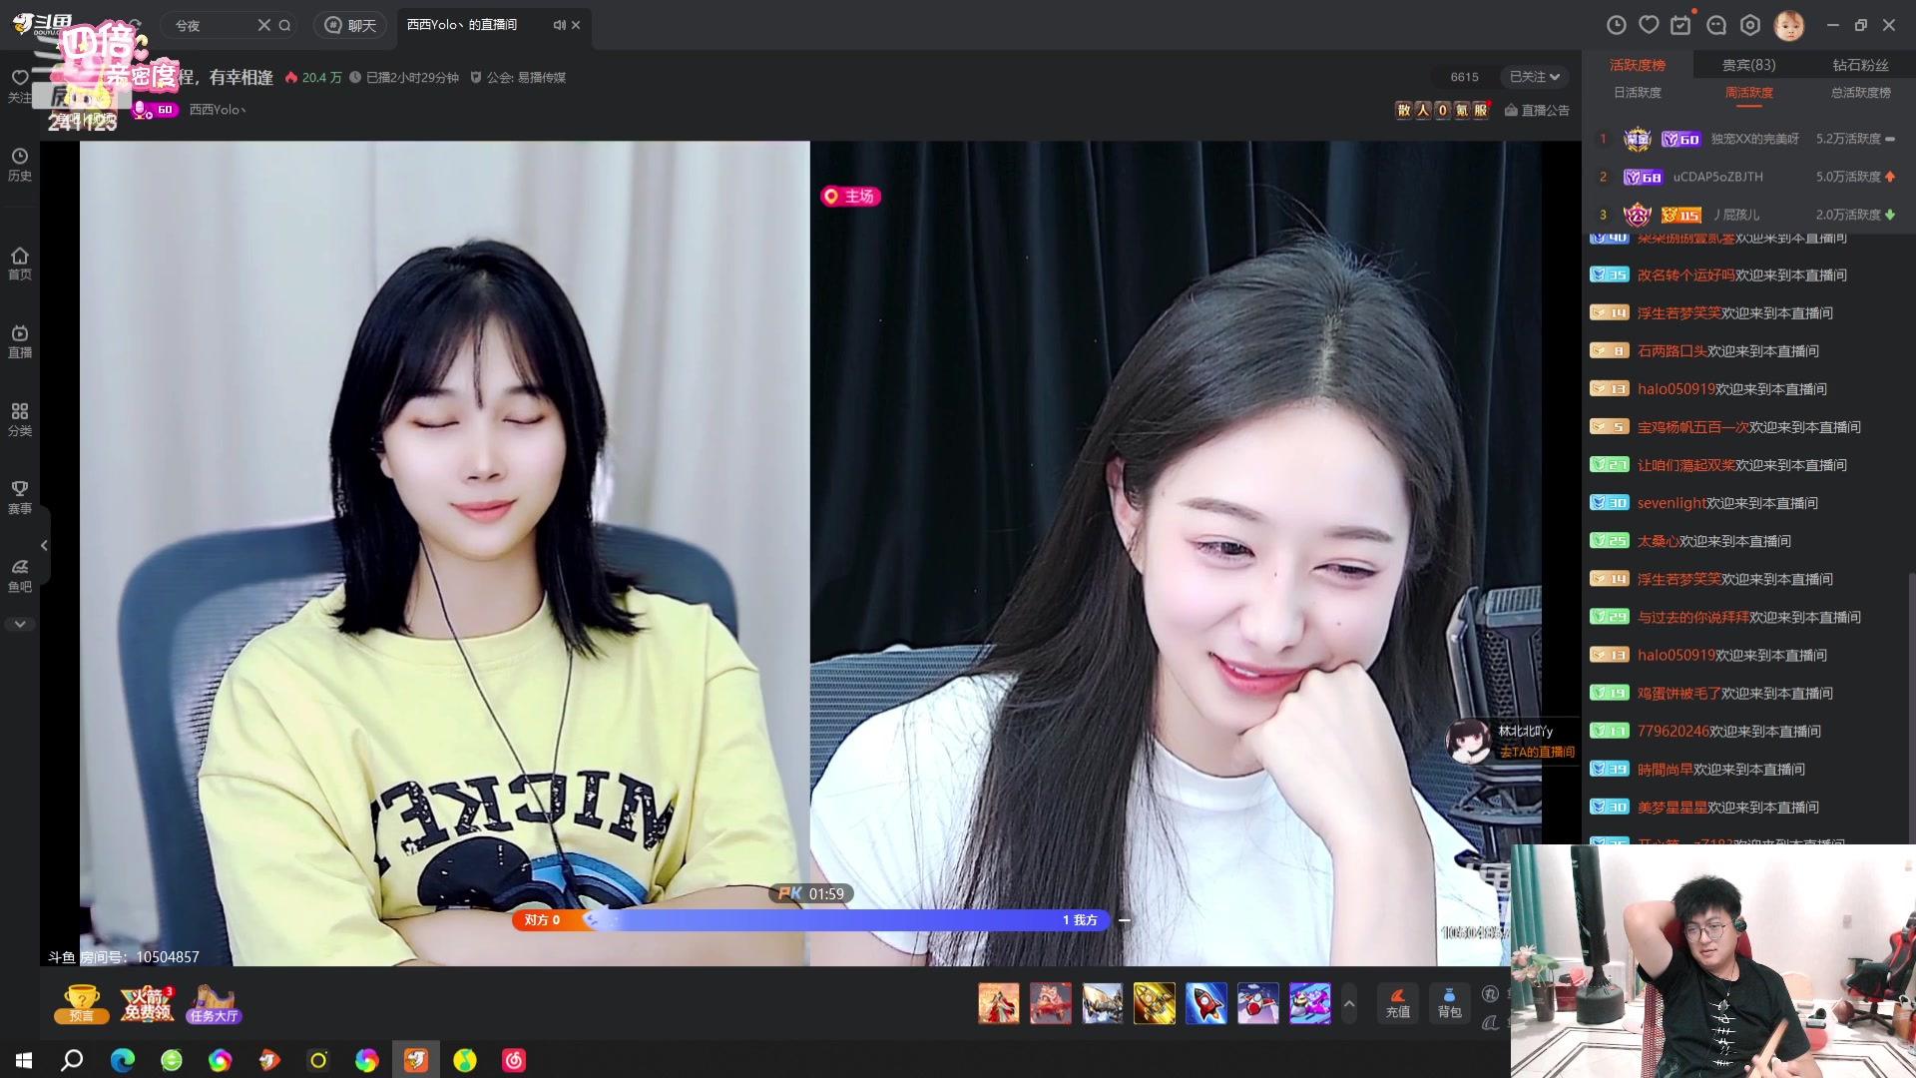
Task: Open 鱼吧 community from the sidebar
Action: [20, 573]
